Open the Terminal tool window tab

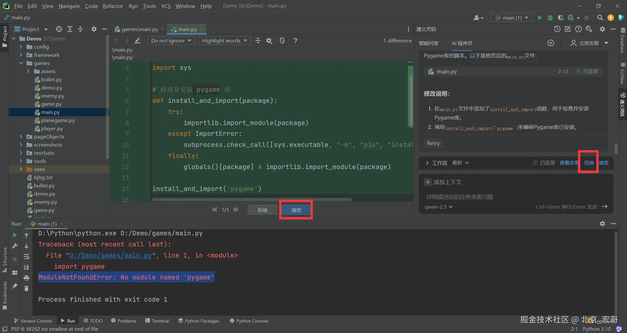click(157, 321)
